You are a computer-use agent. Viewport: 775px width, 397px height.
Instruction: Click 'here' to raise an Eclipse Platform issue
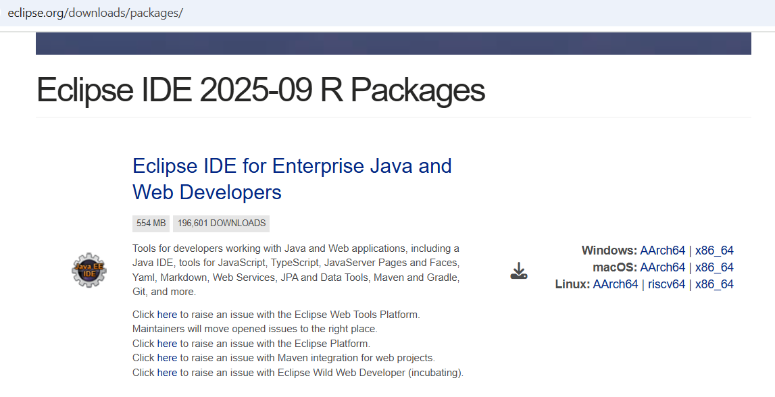click(167, 344)
